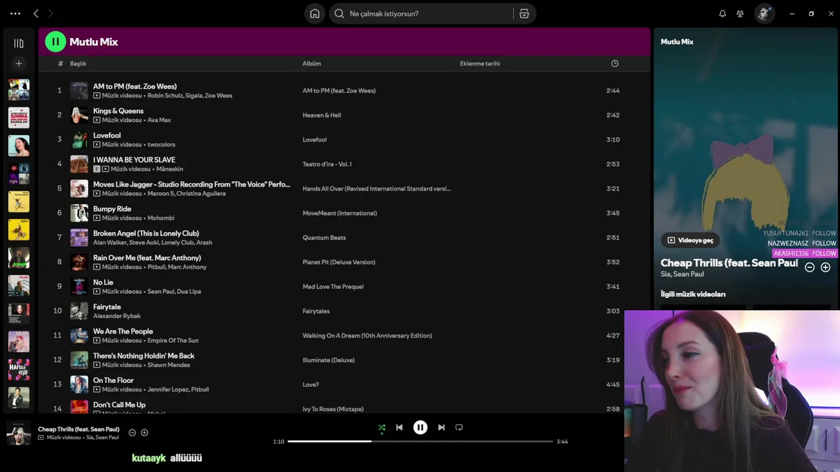Image resolution: width=840 pixels, height=472 pixels.
Task: Skip to the previous track
Action: (399, 427)
